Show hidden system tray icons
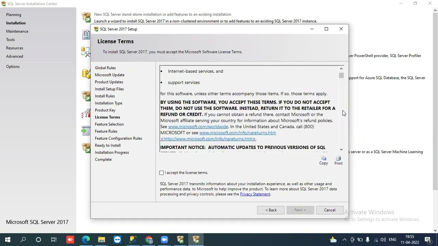The height and width of the screenshot is (246, 438). coord(345,240)
